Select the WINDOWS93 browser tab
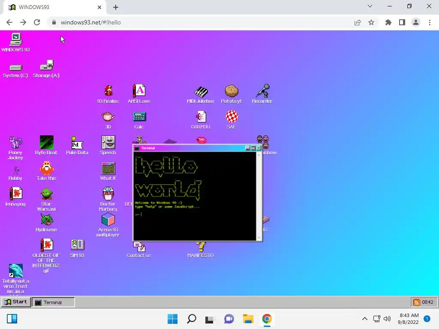This screenshot has height=329, width=439. point(54,7)
